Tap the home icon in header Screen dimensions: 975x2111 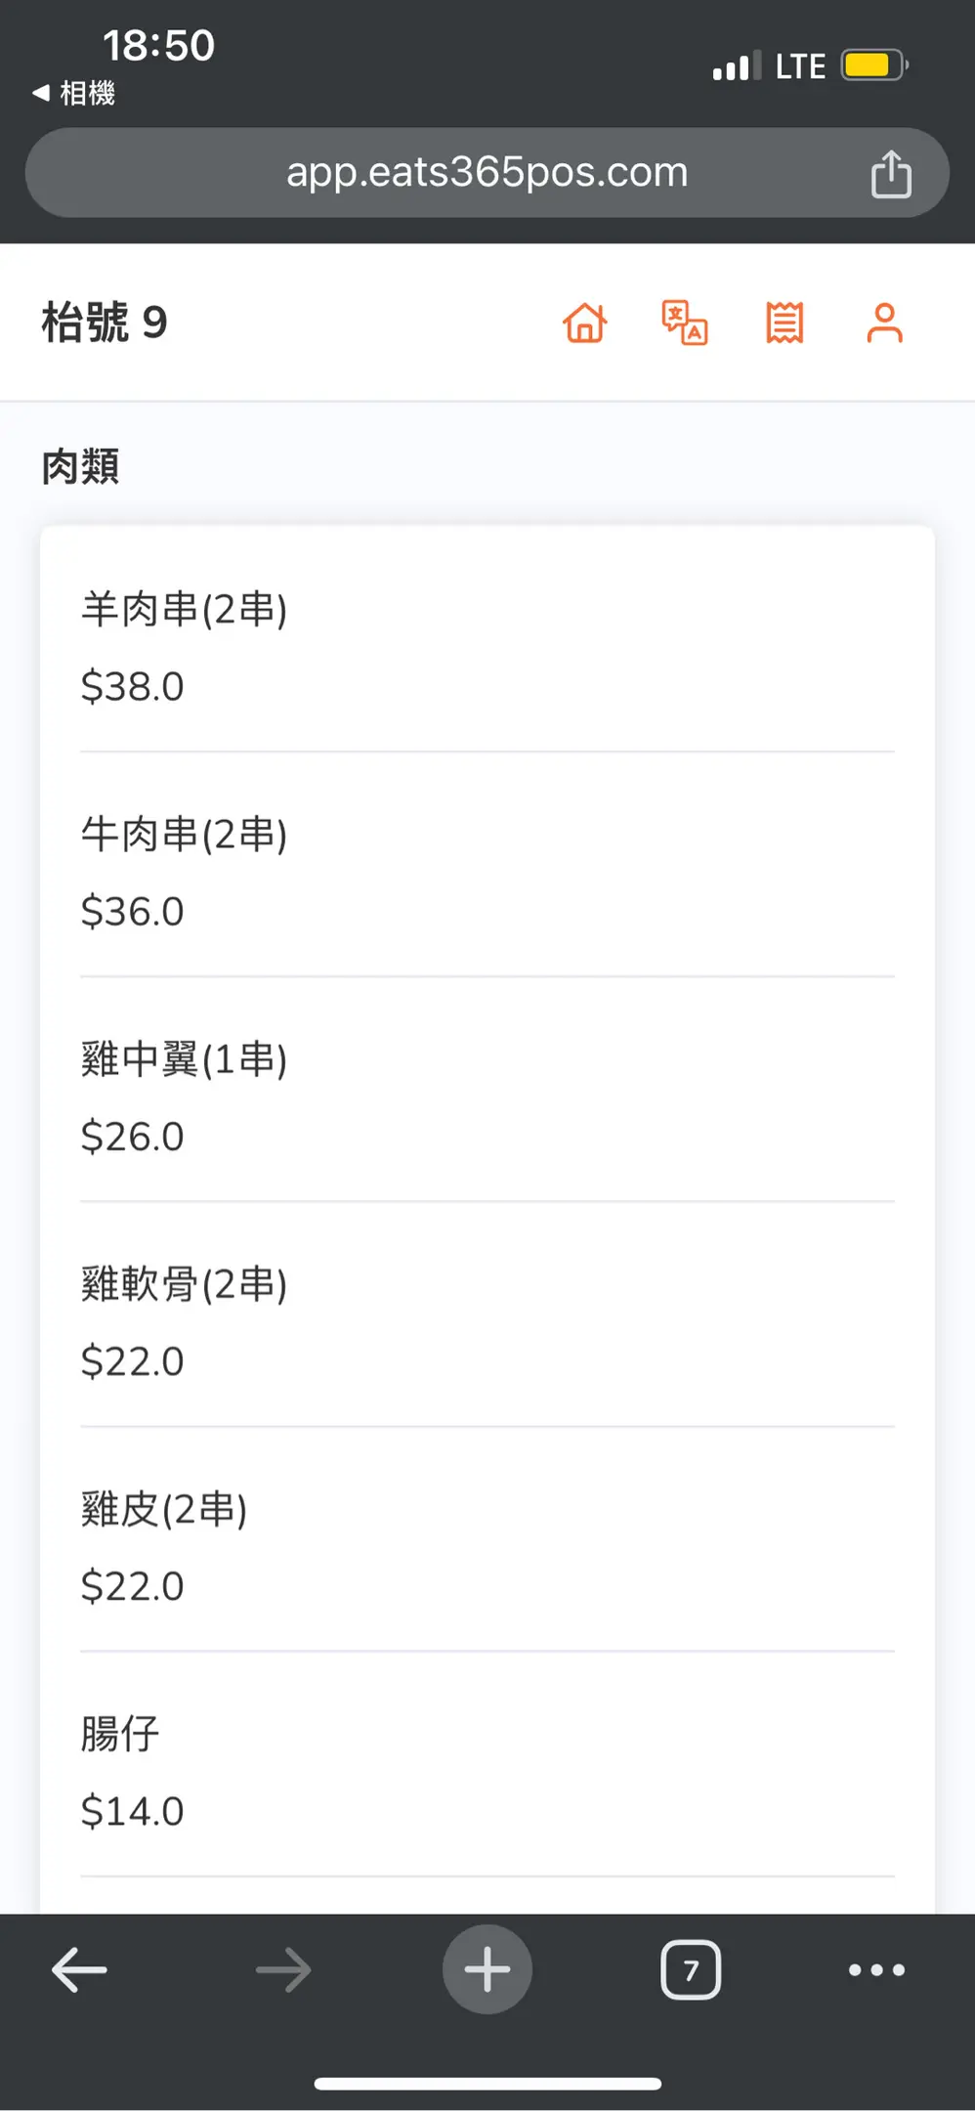click(585, 323)
